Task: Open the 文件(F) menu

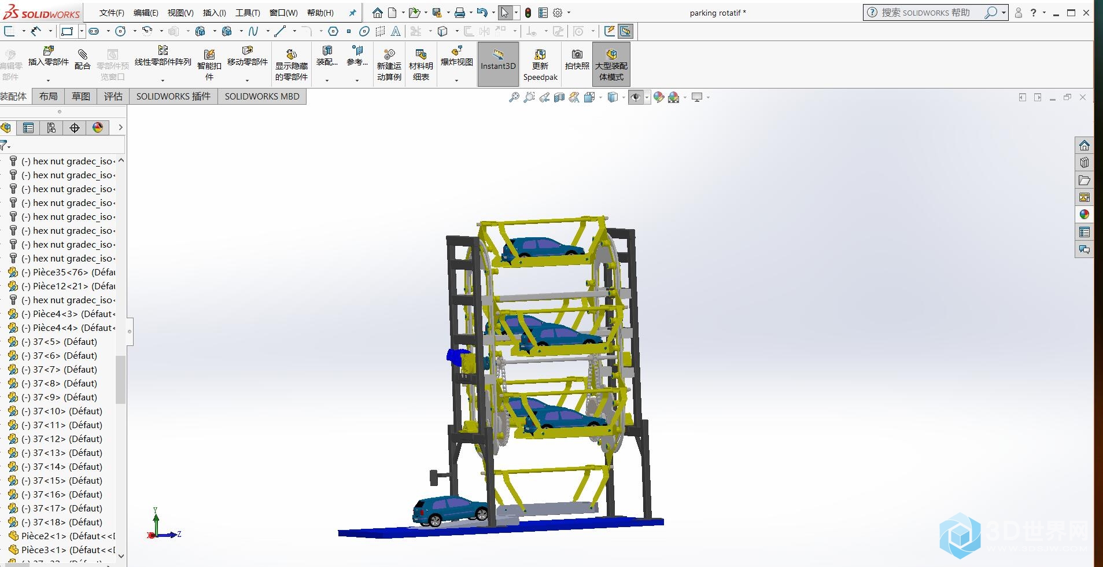Action: 112,13
